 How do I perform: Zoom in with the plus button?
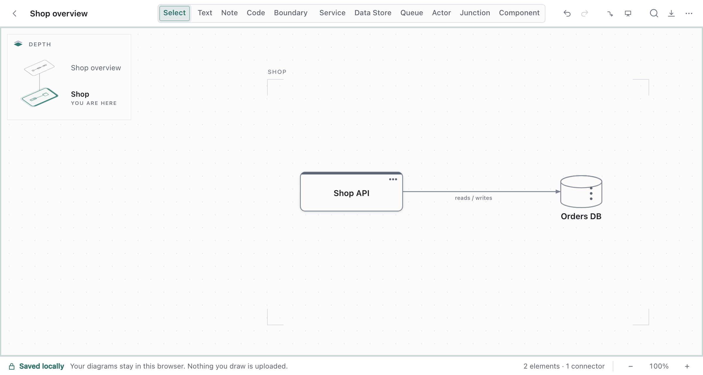[687, 366]
